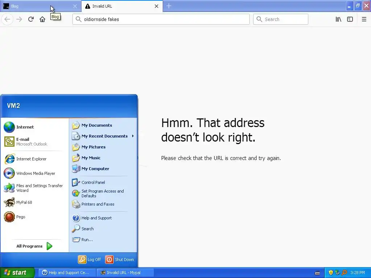Open Set Program Access and Defaults

click(103, 193)
